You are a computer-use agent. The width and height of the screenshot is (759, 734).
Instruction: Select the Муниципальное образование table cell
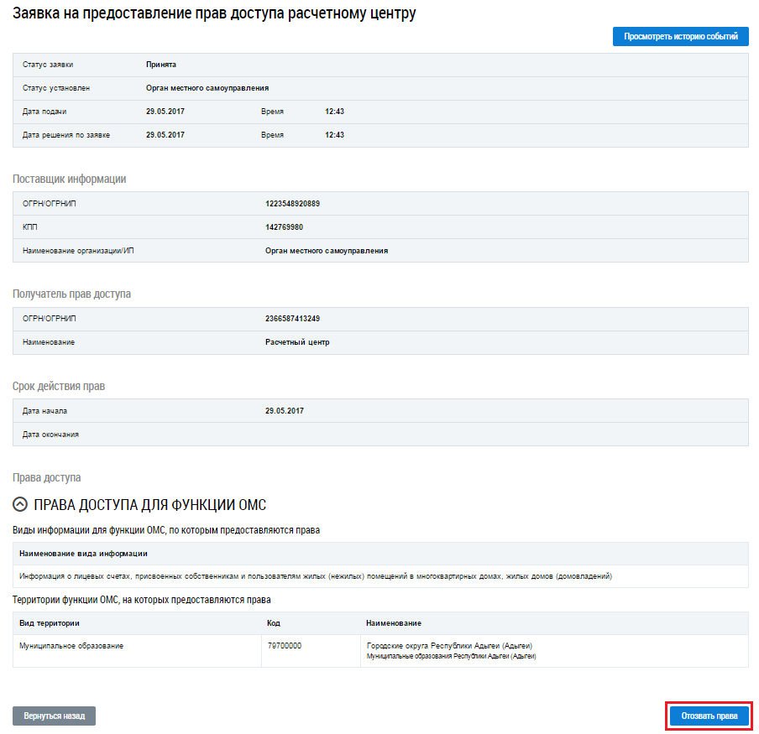[x=71, y=646]
